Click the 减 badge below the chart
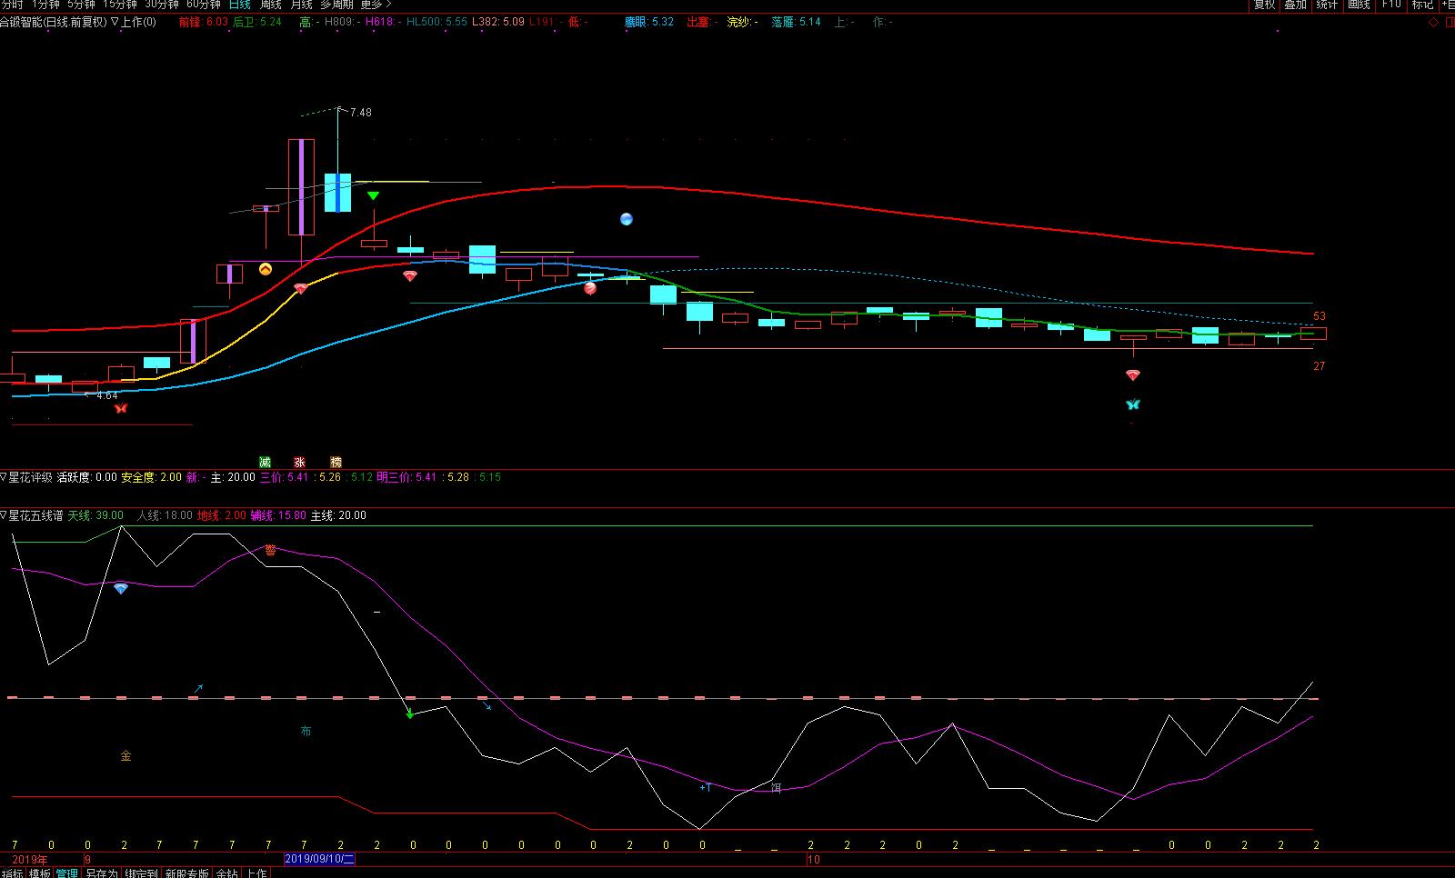This screenshot has width=1455, height=878. pos(265,462)
